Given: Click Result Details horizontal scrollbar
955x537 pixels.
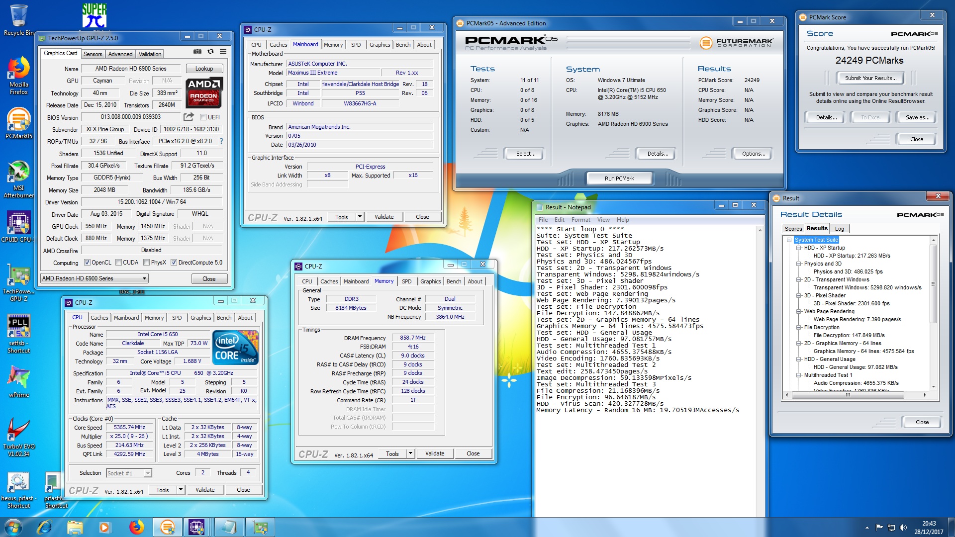Looking at the screenshot, I should (x=848, y=395).
